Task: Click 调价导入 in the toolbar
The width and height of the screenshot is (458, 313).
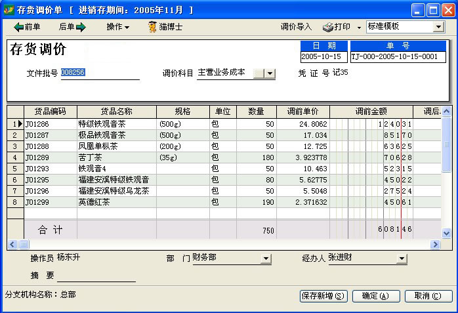Action: (x=296, y=27)
